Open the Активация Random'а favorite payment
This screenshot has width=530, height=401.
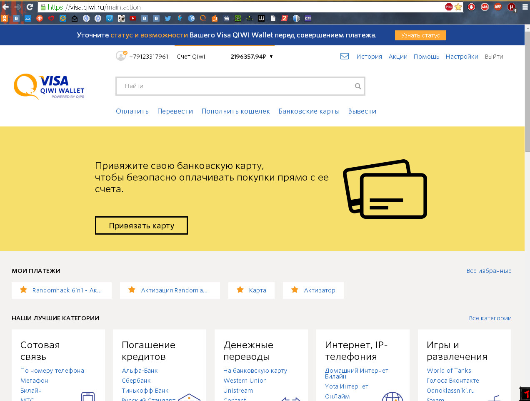coord(170,290)
